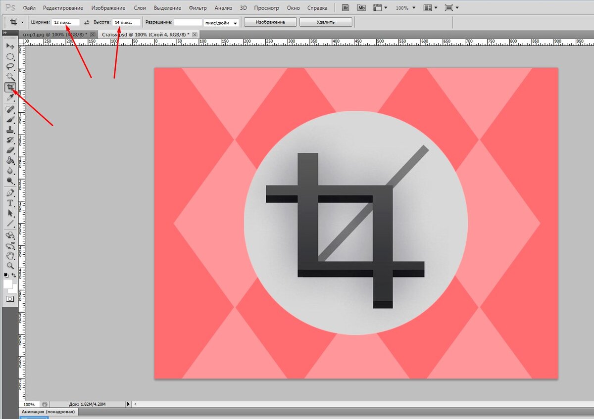Click the Высота height input field
The height and width of the screenshot is (419, 594).
click(126, 22)
